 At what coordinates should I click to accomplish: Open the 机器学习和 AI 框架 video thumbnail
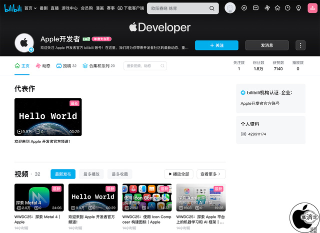pos(201,198)
